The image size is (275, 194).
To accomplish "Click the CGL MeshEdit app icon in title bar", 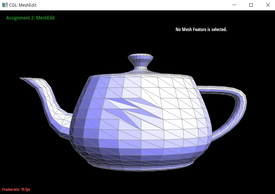I will (x=5, y=5).
